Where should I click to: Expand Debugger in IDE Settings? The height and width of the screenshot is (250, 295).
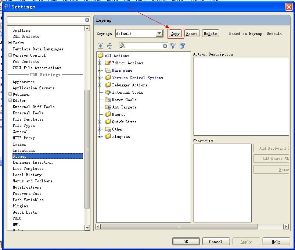pos(10,94)
